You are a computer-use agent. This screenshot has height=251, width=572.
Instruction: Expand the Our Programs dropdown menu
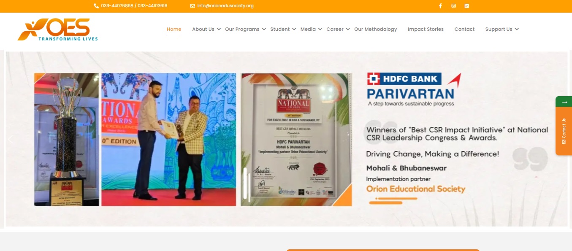pyautogui.click(x=245, y=29)
